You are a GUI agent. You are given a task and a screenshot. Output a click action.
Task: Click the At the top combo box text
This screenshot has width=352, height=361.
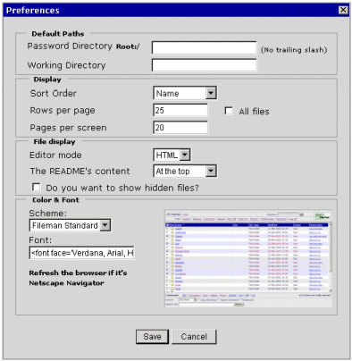click(x=172, y=172)
